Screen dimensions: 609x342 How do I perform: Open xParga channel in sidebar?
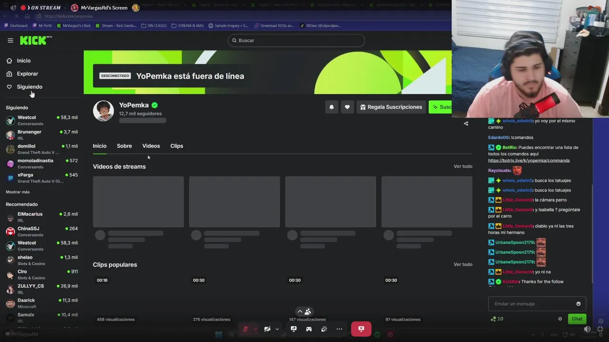[x=42, y=178]
